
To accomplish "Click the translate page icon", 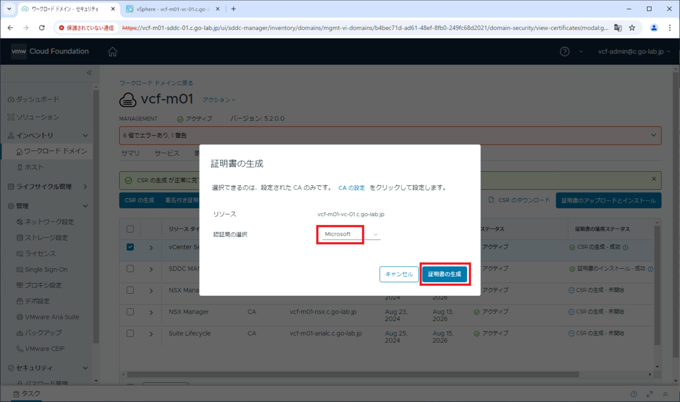I will (x=618, y=27).
